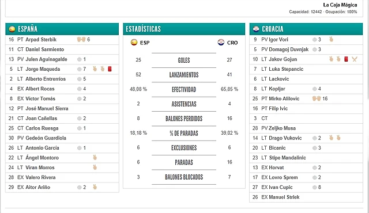Click the Croatia flag icon in Croacia header
369x213 pixels.
tap(256, 29)
